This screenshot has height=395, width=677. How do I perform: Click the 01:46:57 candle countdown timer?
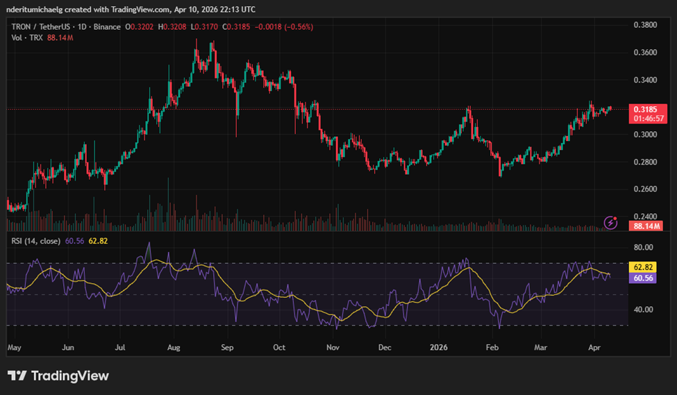648,119
